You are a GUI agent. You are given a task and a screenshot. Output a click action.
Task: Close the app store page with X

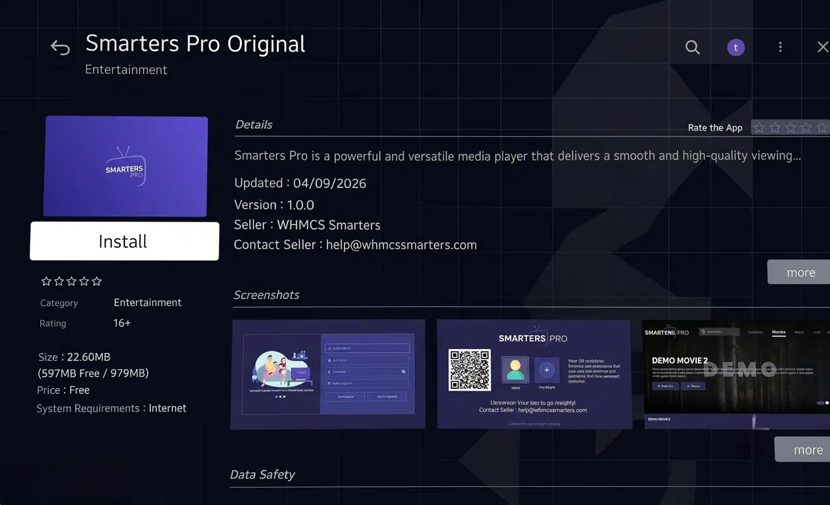click(822, 47)
